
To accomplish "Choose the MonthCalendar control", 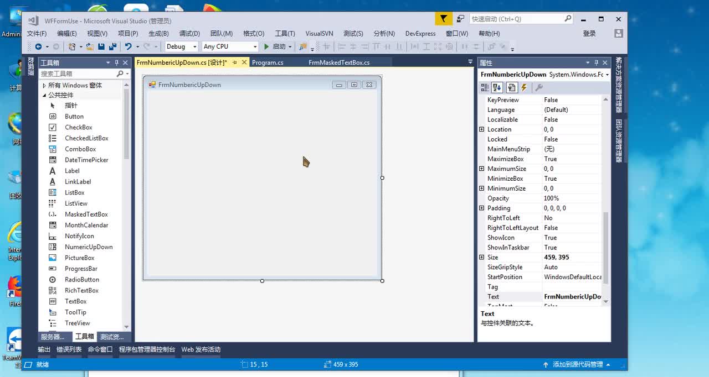I will (86, 225).
